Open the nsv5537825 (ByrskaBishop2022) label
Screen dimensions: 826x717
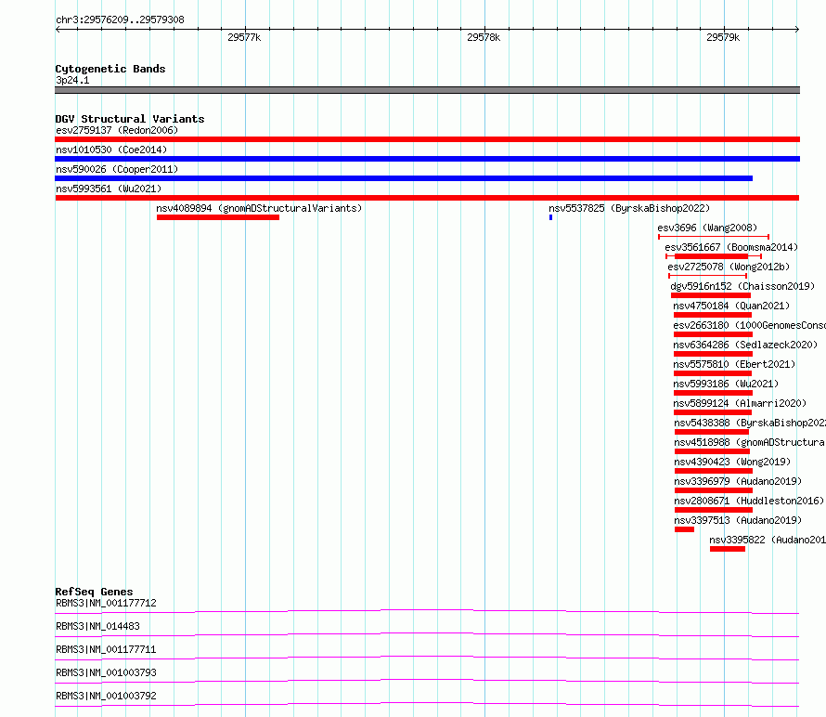coord(629,208)
